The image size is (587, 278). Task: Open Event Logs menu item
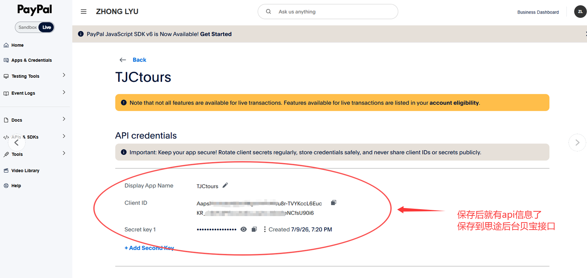click(x=23, y=93)
